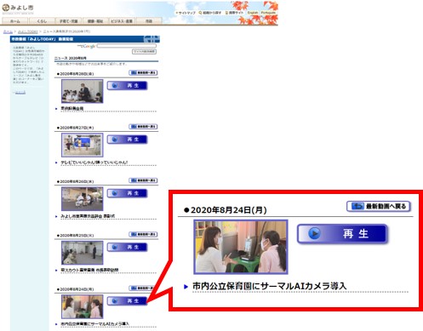Play the August 28 news video
Image resolution: width=423 pixels, height=331 pixels.
pos(127,85)
